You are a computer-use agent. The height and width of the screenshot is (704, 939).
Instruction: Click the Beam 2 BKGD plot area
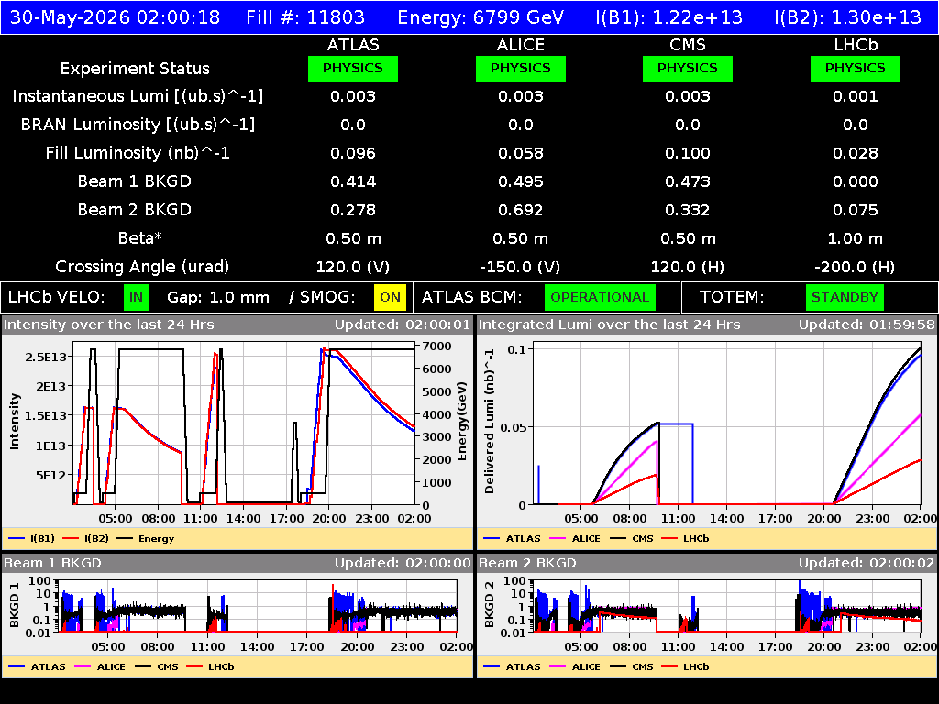(x=727, y=606)
